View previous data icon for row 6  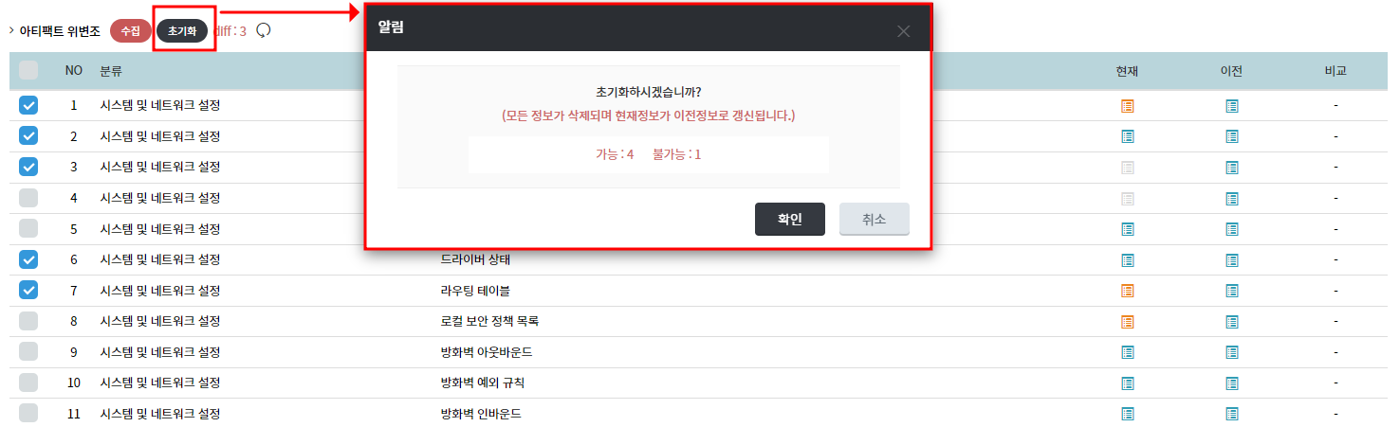point(1232,260)
